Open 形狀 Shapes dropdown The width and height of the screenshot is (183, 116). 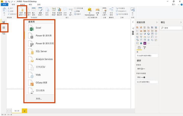[x=77, y=14]
